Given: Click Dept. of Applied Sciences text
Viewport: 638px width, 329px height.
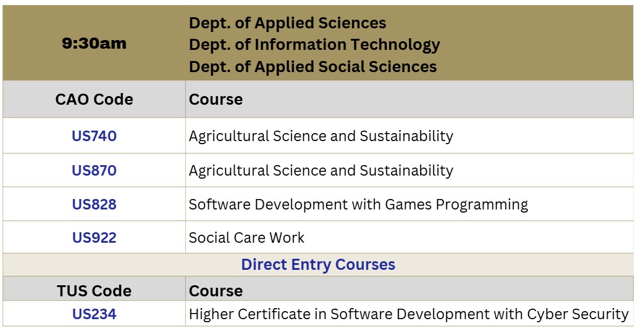Looking at the screenshot, I should tap(287, 23).
